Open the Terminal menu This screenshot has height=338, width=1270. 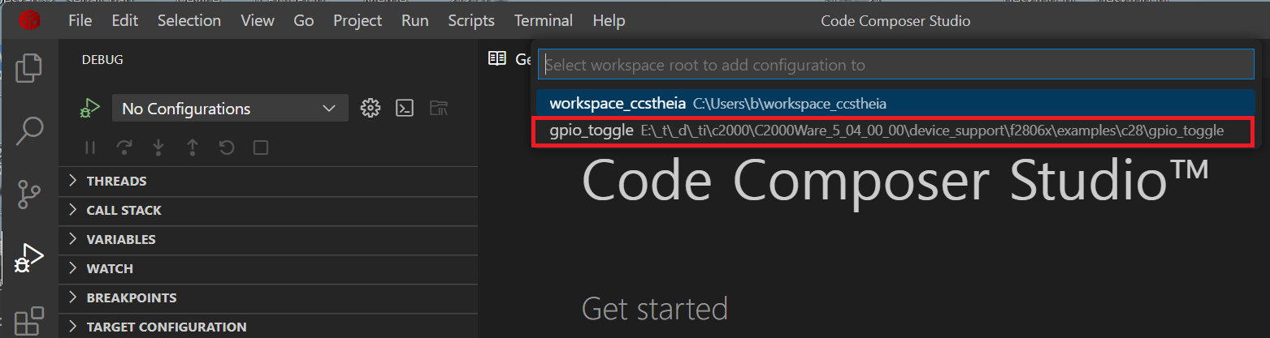[544, 20]
